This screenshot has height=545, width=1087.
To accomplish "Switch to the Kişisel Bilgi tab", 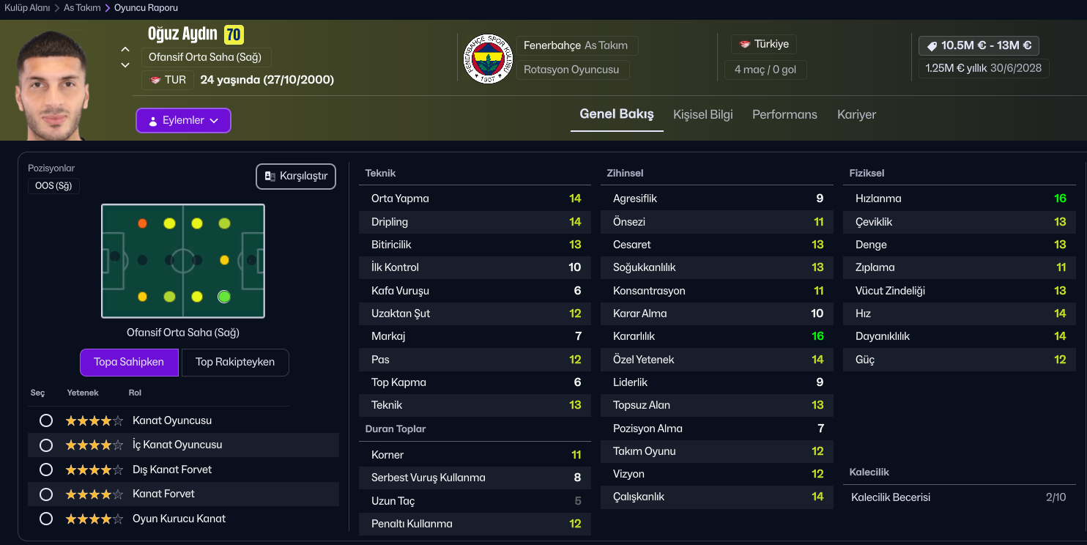I will click(702, 114).
